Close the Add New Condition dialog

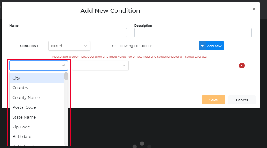coord(254,9)
